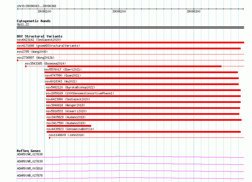Screen dimensions: 252x182
Task: Click small red square under esv2736897
Action: pos(18,60)
